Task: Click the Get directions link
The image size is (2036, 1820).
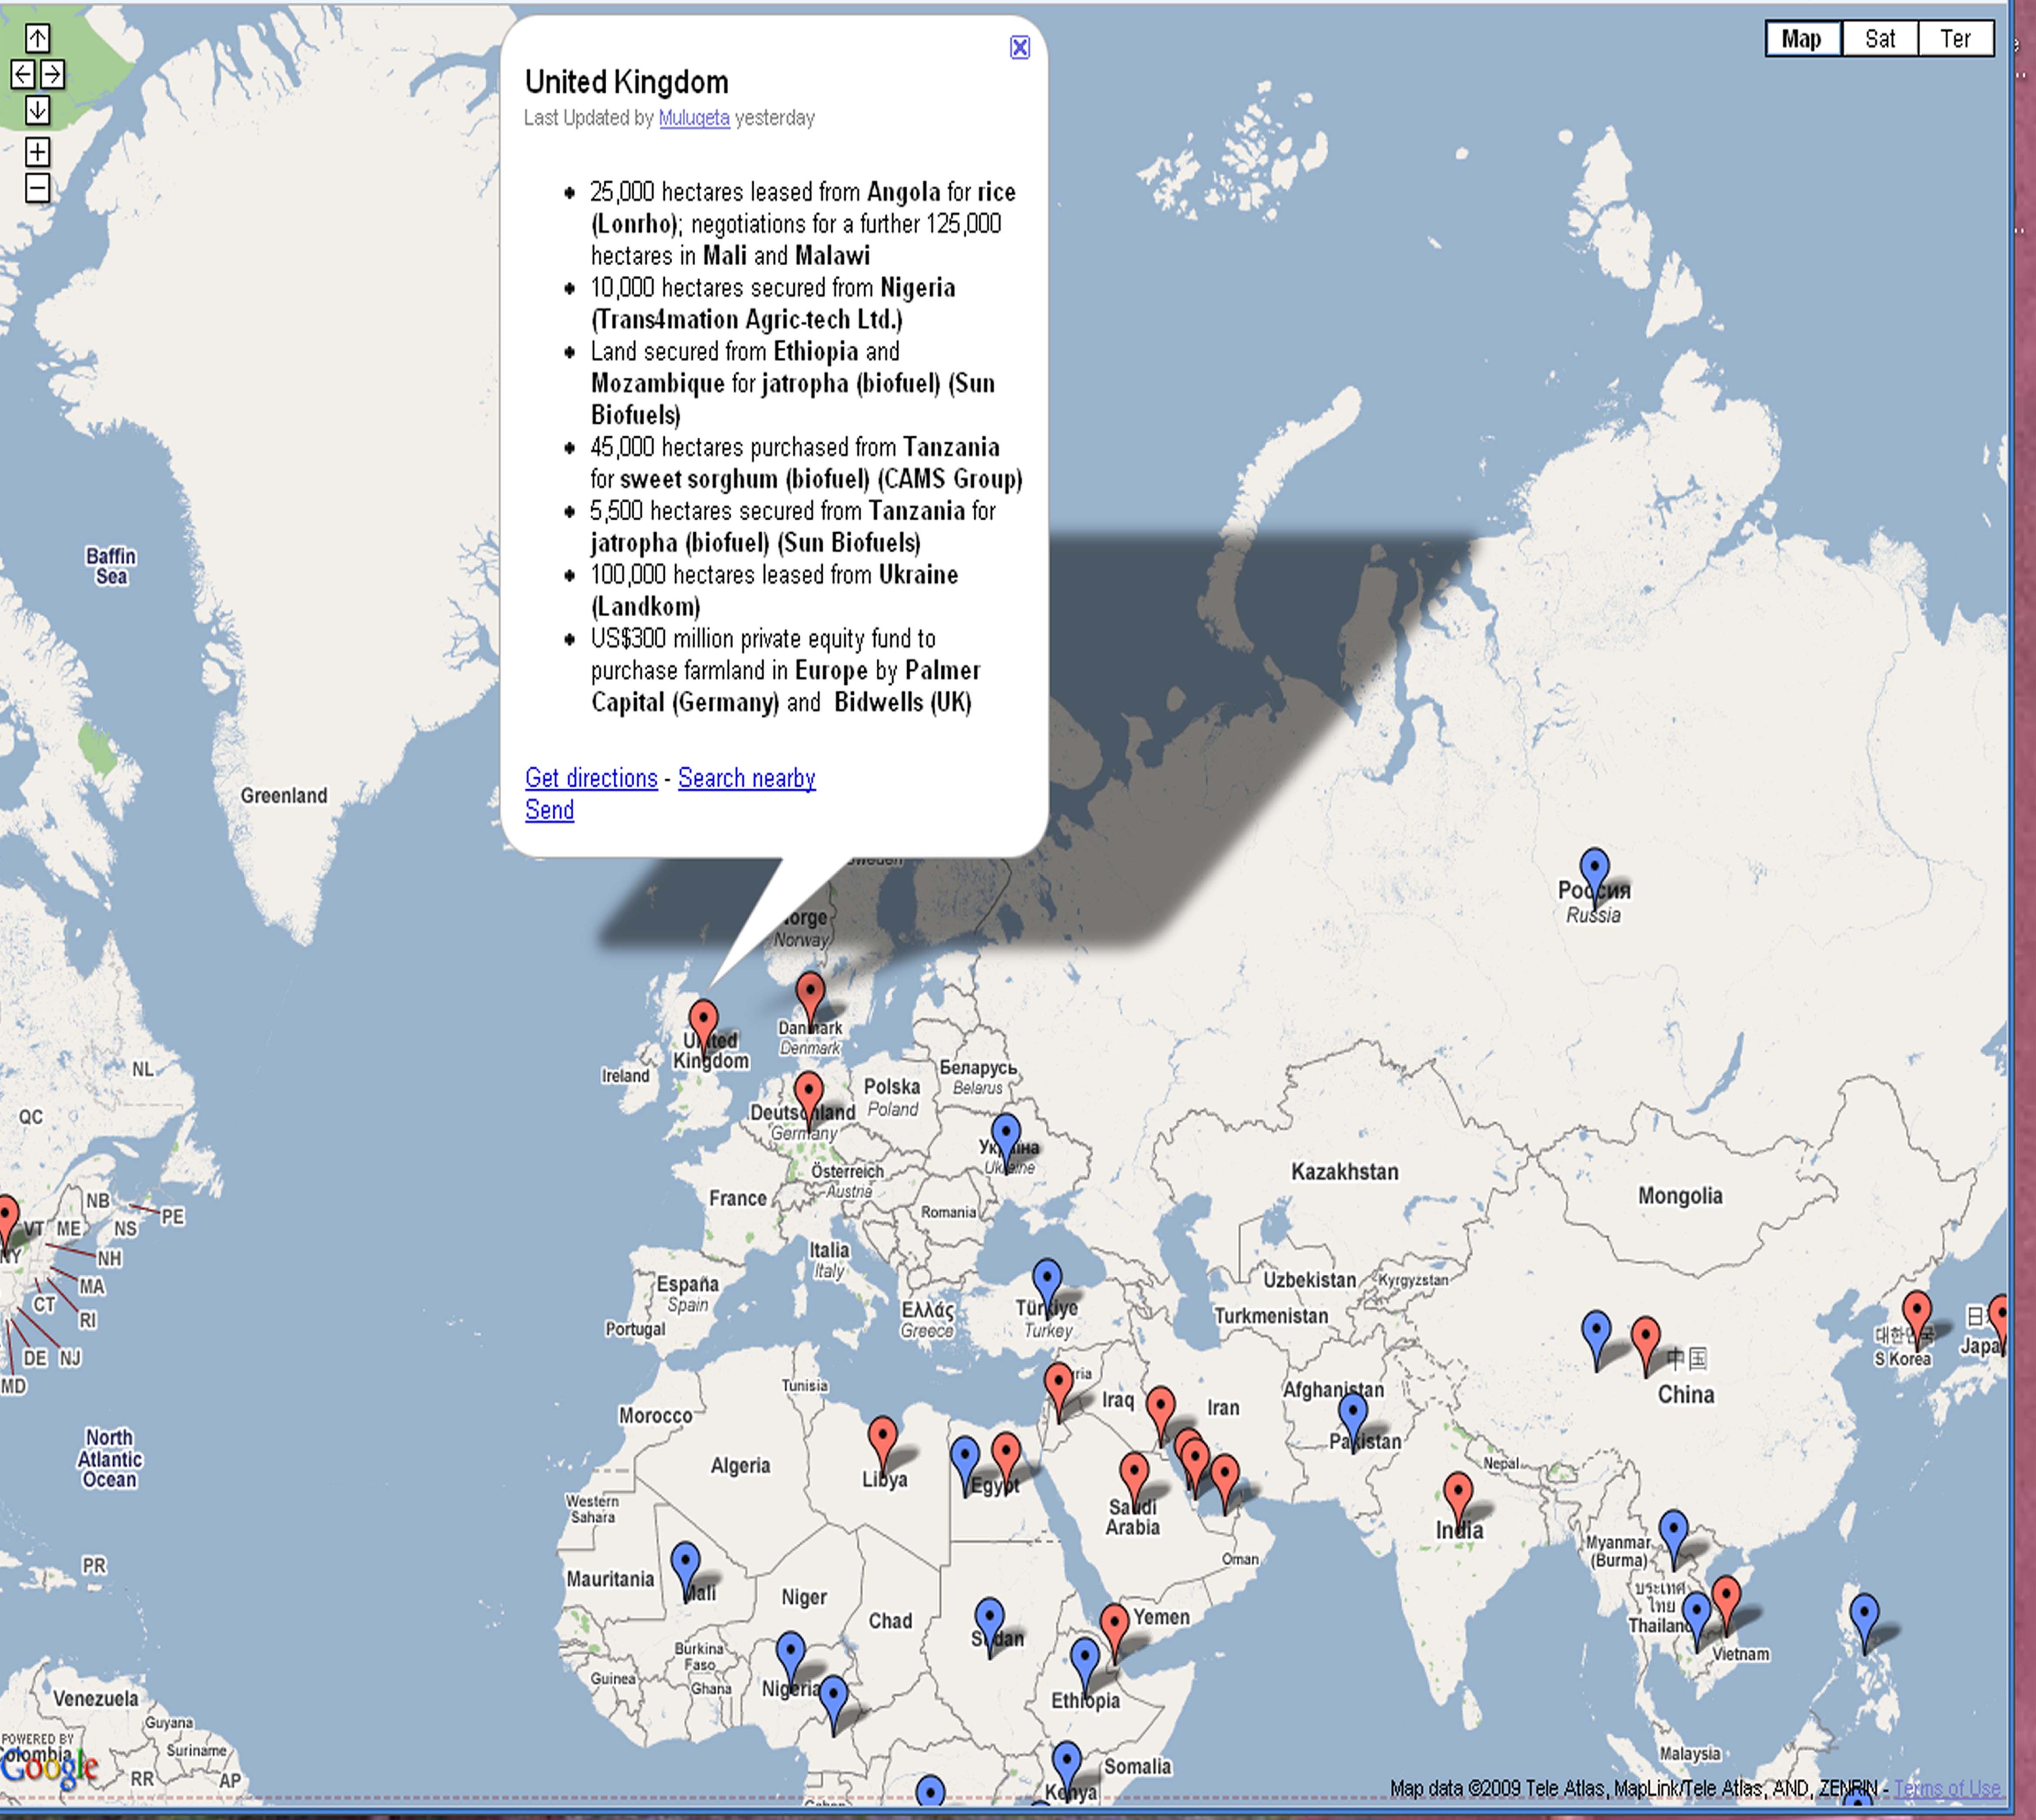Action: (590, 778)
